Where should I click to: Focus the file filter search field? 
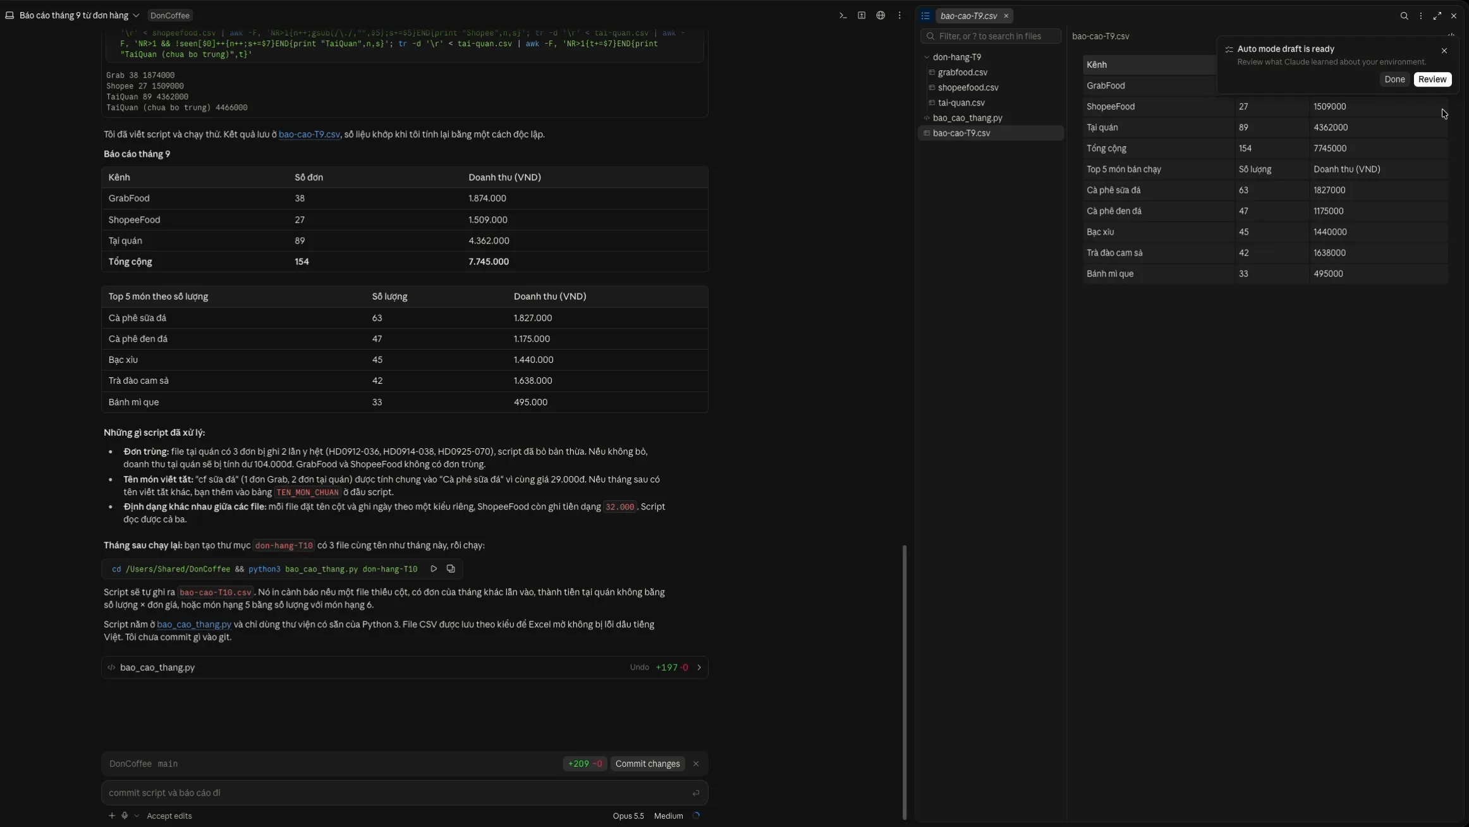pyautogui.click(x=991, y=36)
